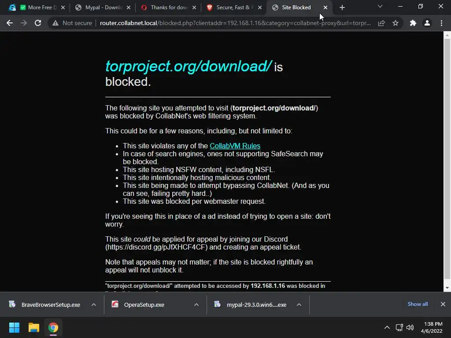Click the Chrome taskbar icon
451x338 pixels.
tap(53, 327)
